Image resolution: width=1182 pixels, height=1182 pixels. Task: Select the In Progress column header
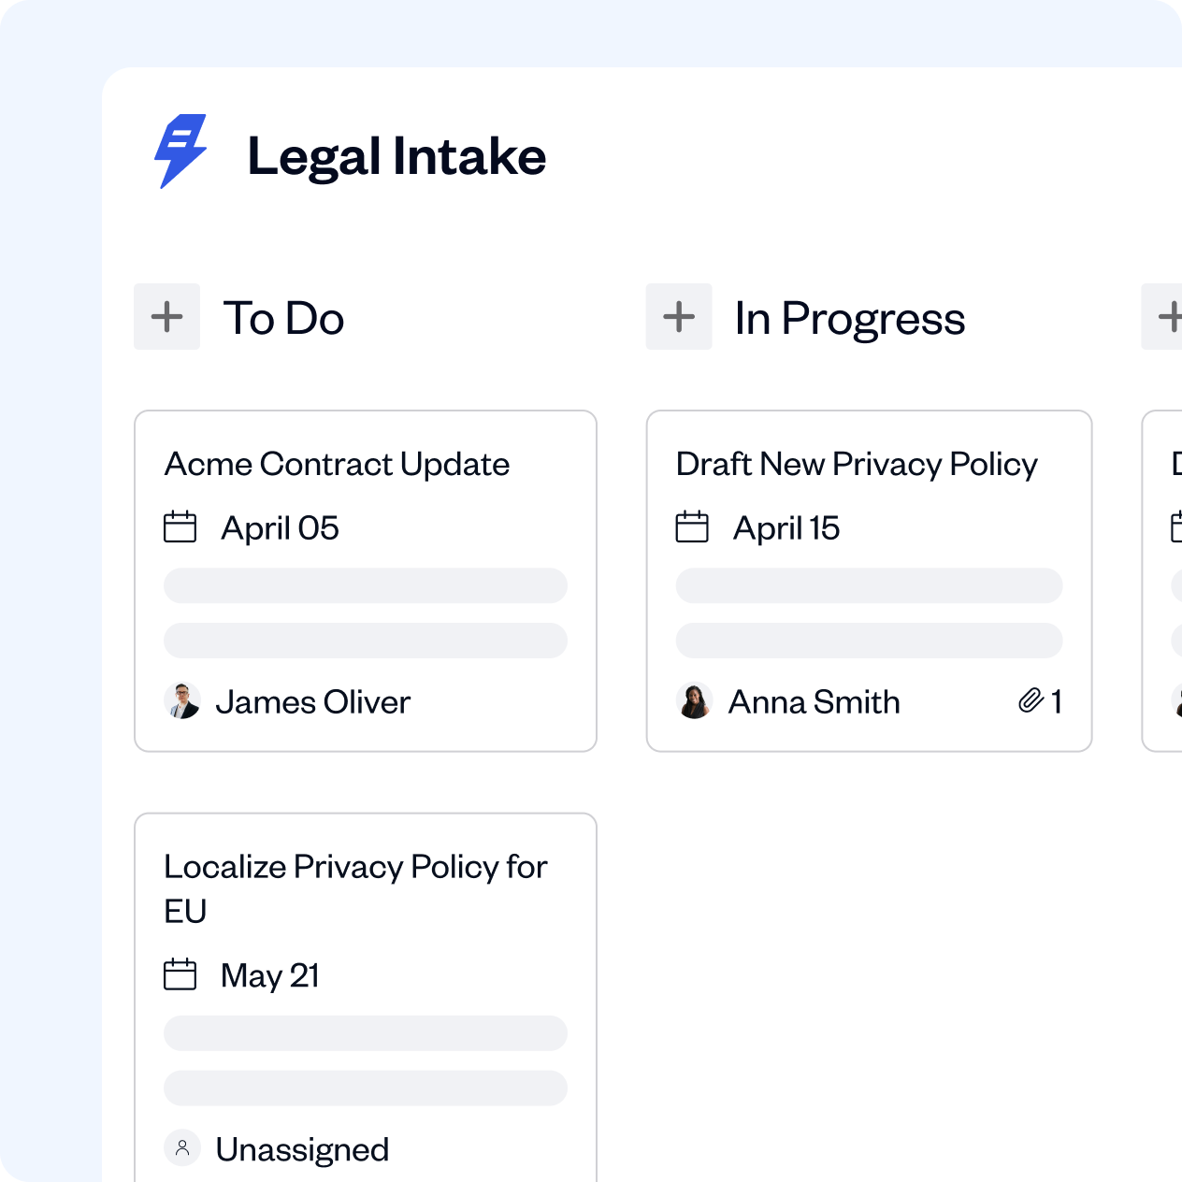[850, 318]
